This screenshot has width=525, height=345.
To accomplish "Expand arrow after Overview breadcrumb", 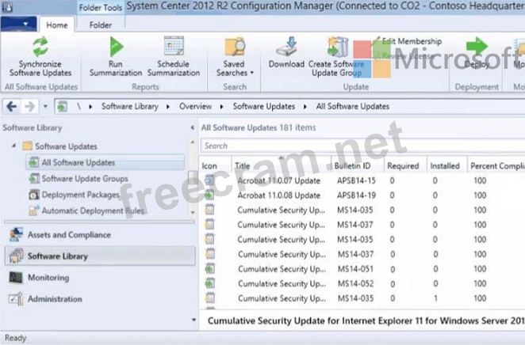I will tap(221, 107).
